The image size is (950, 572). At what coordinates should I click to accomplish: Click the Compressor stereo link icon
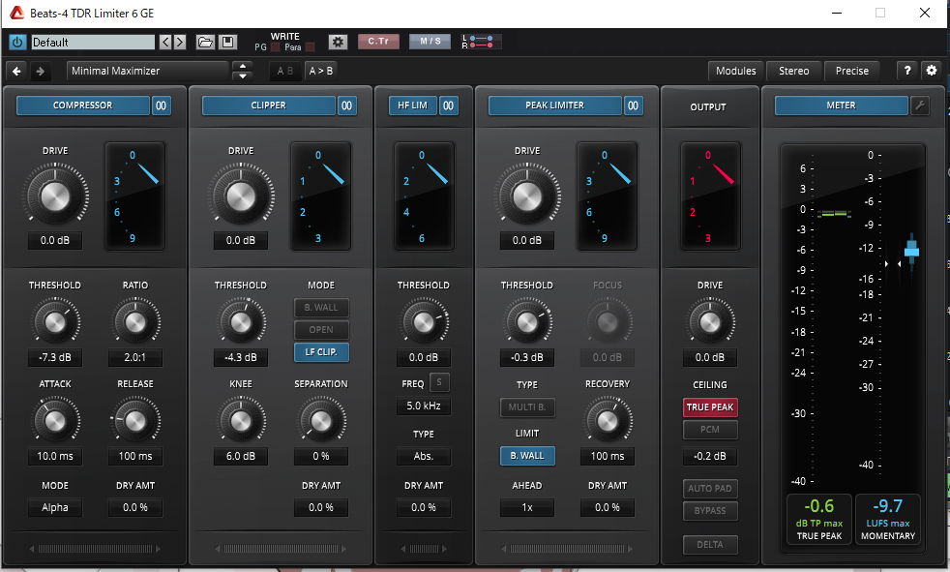tap(162, 105)
